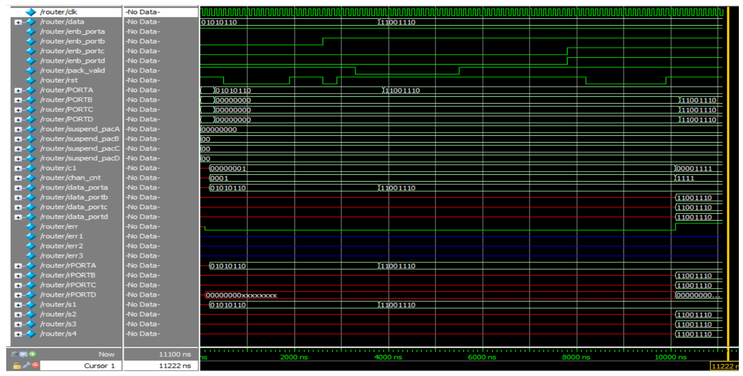Image resolution: width=743 pixels, height=376 pixels.
Task: Toggle the cursor lock padlock icon
Action: [x=17, y=366]
